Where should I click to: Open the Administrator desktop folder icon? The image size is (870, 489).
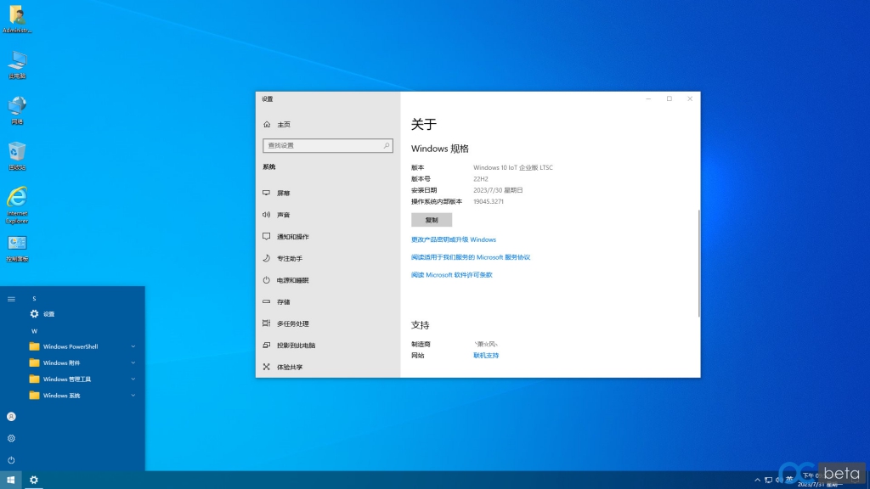pos(17,19)
